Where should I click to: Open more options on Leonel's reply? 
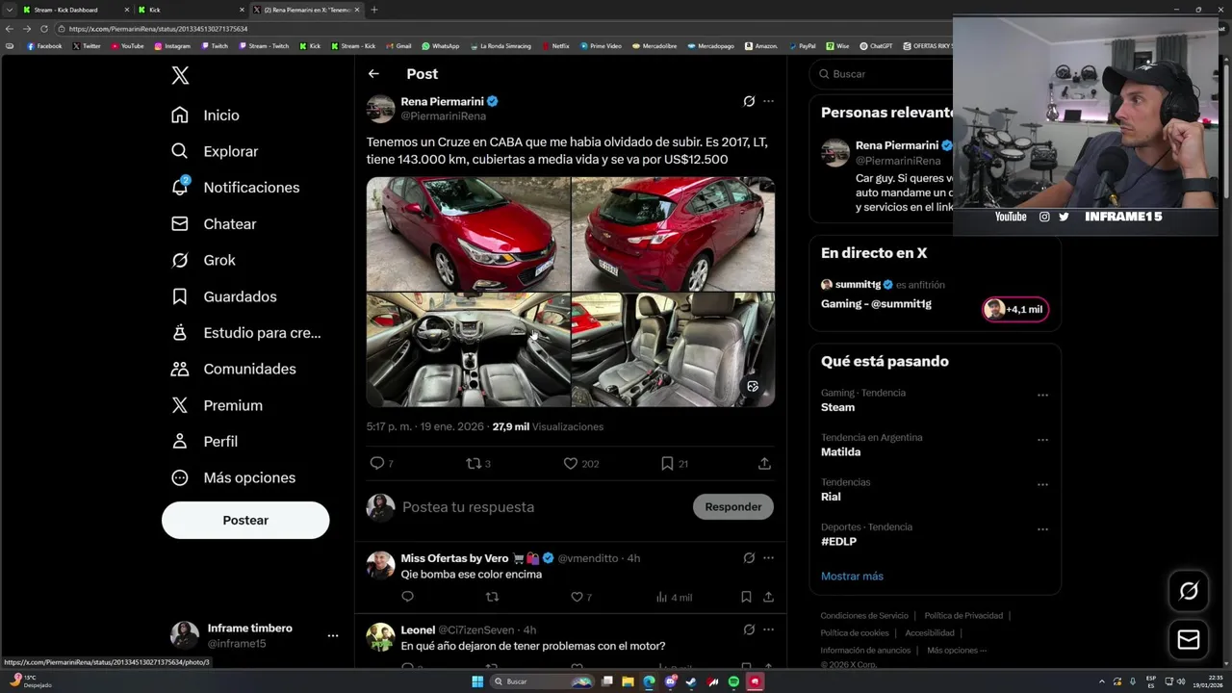[768, 630]
